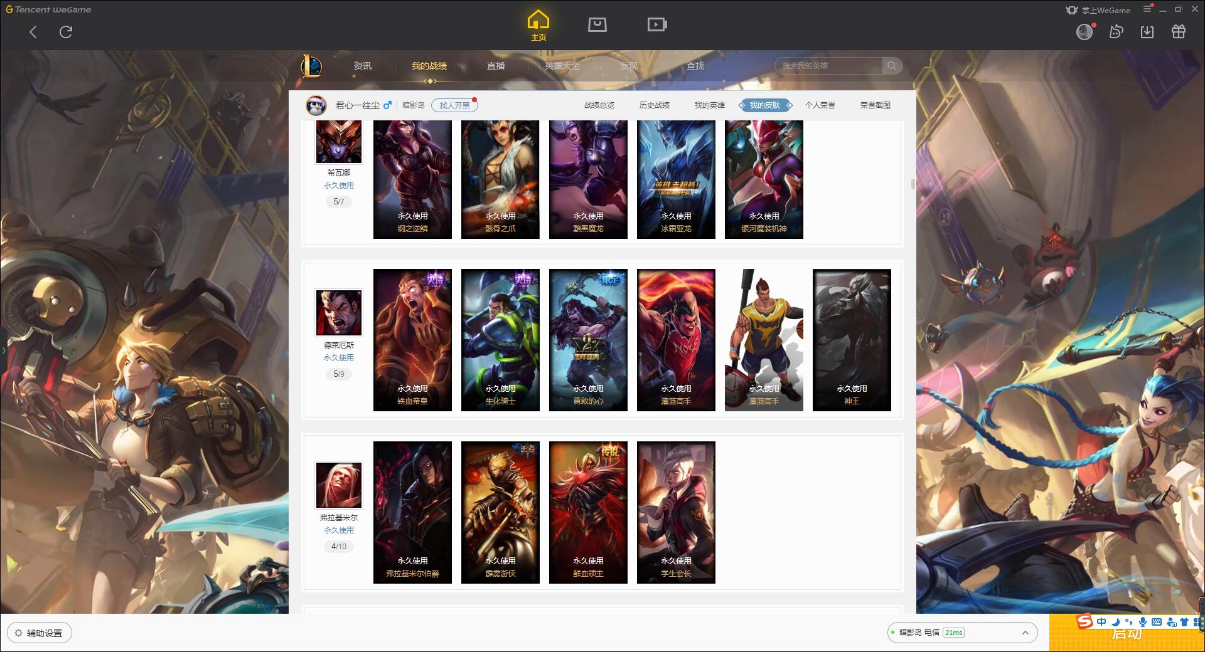Open the yellow-jersey 灌篮高手 skin card
Image resolution: width=1205 pixels, height=652 pixels.
(764, 340)
